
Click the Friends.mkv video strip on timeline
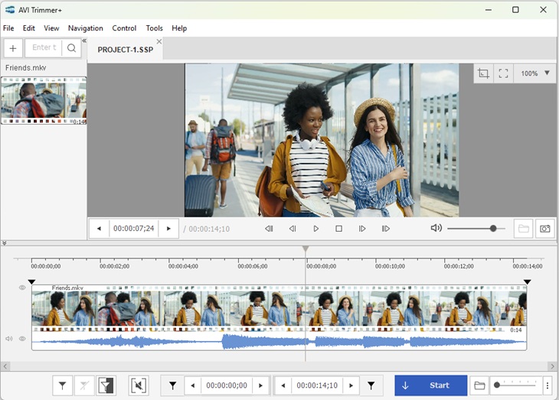279,308
